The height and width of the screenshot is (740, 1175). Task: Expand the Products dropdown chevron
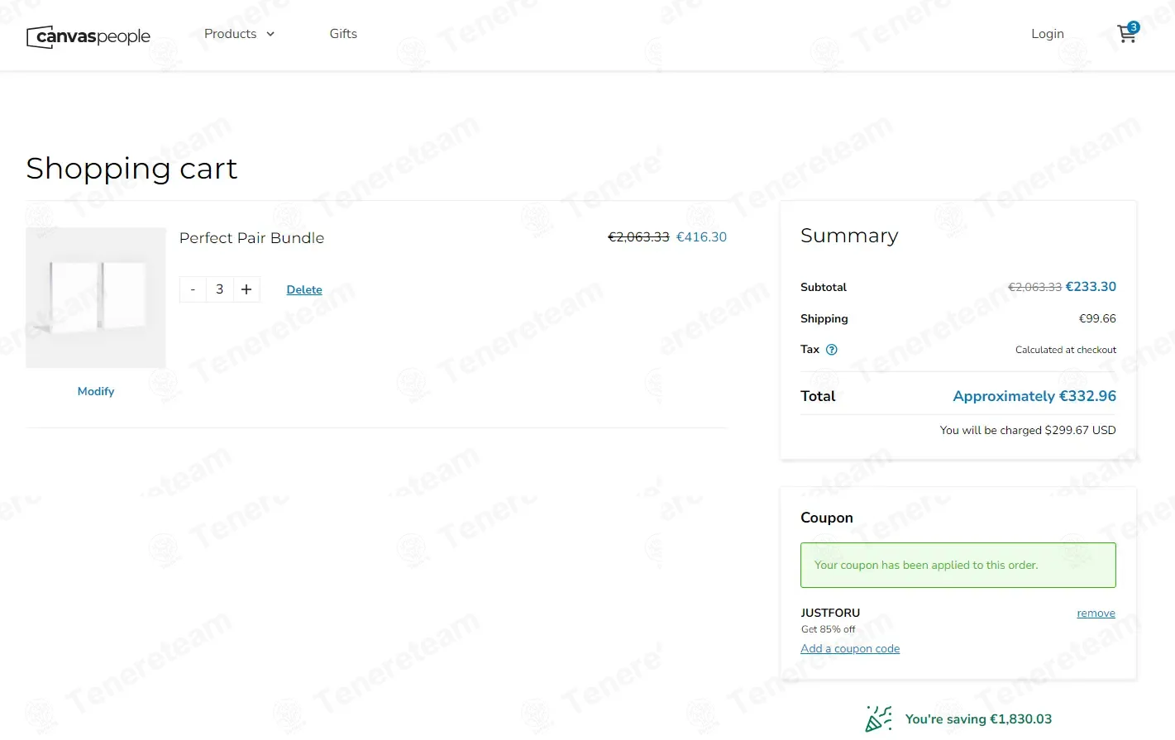(270, 34)
